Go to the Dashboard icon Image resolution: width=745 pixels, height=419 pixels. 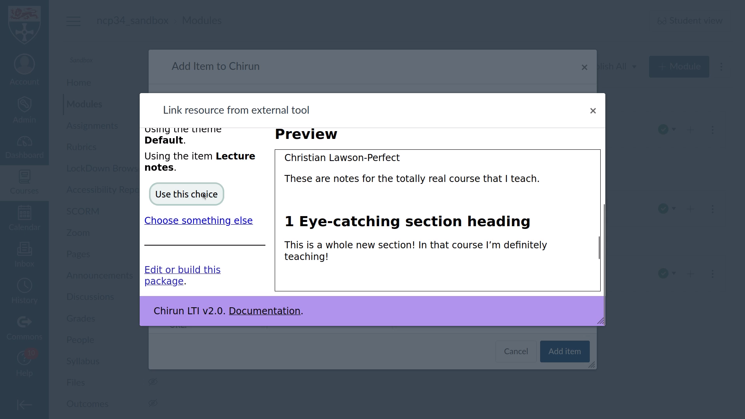24,142
